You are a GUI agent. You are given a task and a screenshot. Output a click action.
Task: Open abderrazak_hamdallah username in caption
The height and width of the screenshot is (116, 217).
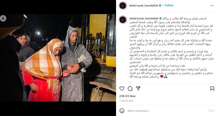coord(144,18)
